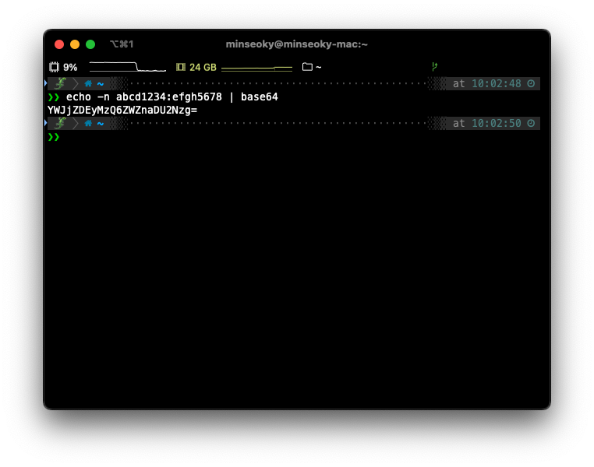
Task: Click the green git branch icon
Action: coord(434,67)
